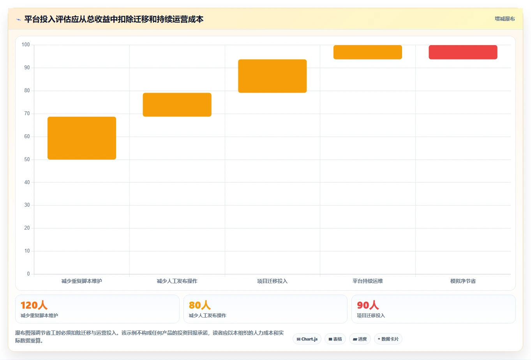
Task: Click the 平台持续运维 x-axis label
Action: point(368,281)
